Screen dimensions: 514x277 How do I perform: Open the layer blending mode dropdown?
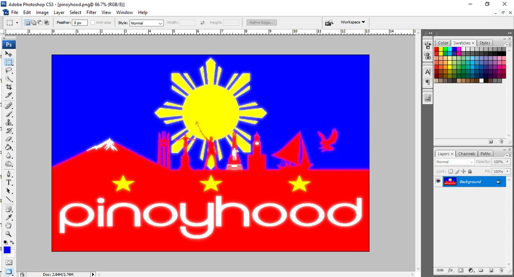pyautogui.click(x=455, y=162)
